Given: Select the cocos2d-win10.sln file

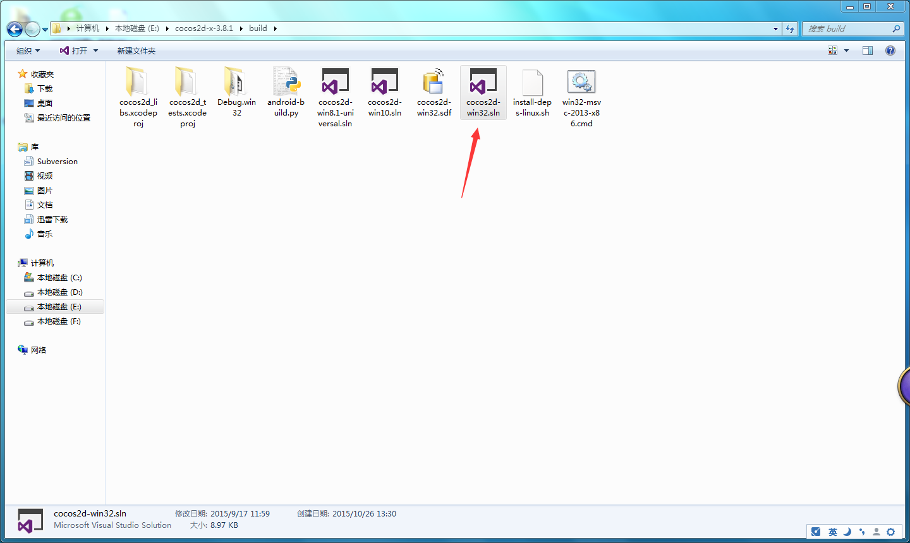Looking at the screenshot, I should pyautogui.click(x=385, y=93).
